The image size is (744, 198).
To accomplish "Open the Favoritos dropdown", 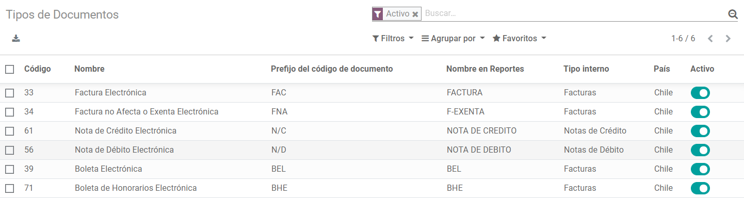I will click(x=520, y=39).
